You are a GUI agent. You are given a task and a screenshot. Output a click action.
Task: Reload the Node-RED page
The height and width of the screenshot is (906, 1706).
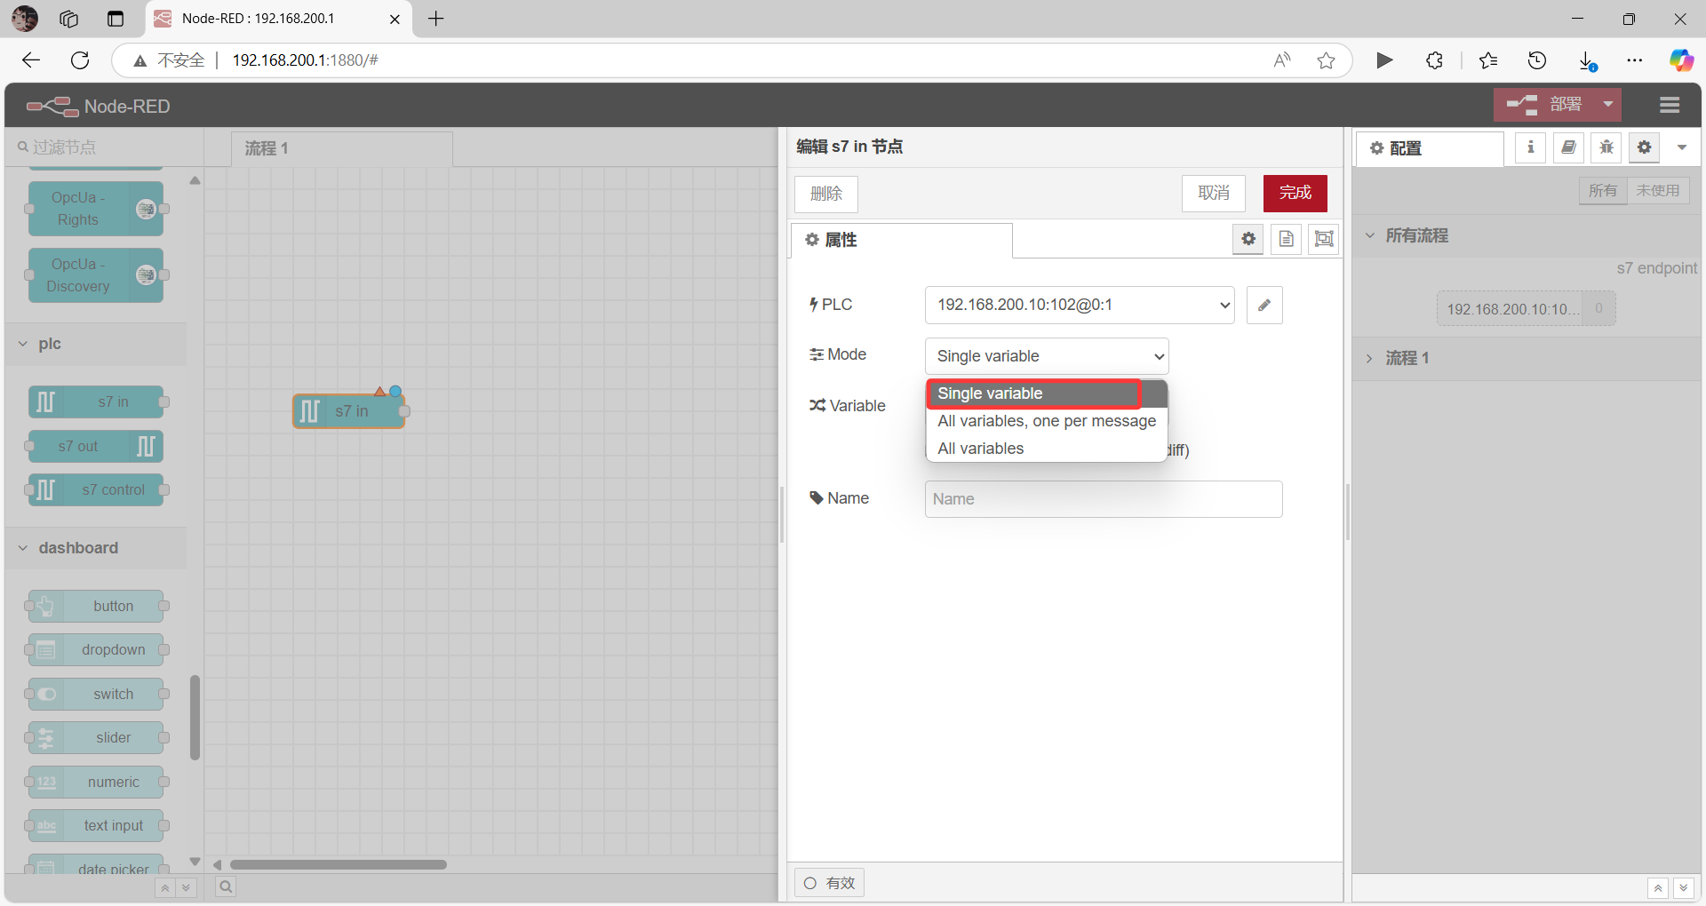coord(80,60)
